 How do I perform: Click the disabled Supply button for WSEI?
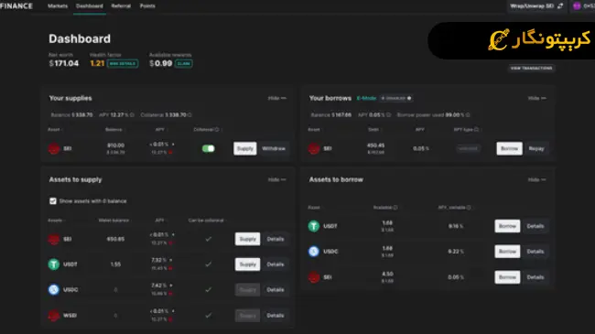(247, 316)
